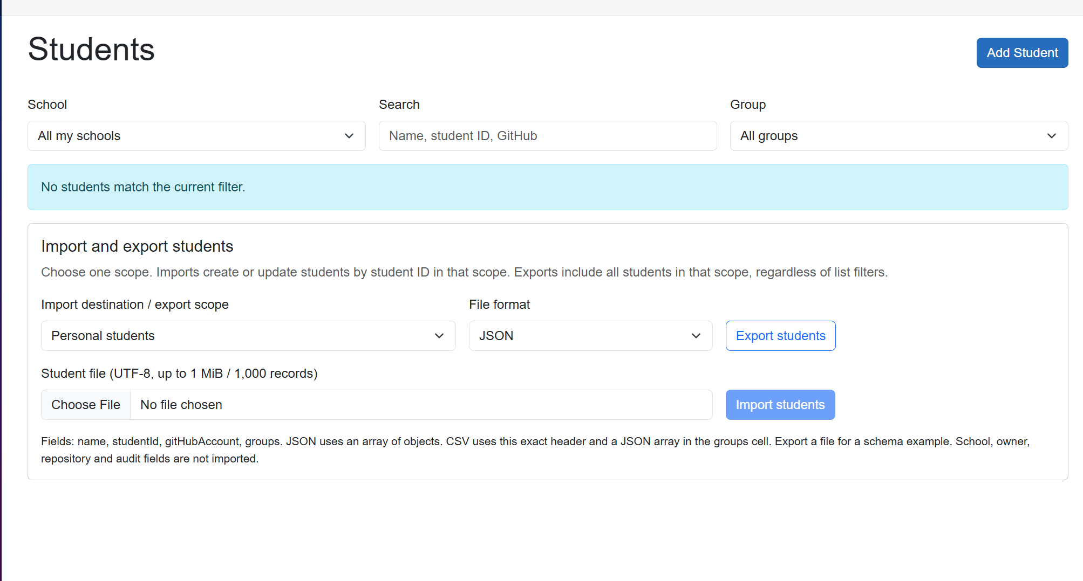Click Export students button
Screen dimensions: 1083x581
(x=780, y=336)
